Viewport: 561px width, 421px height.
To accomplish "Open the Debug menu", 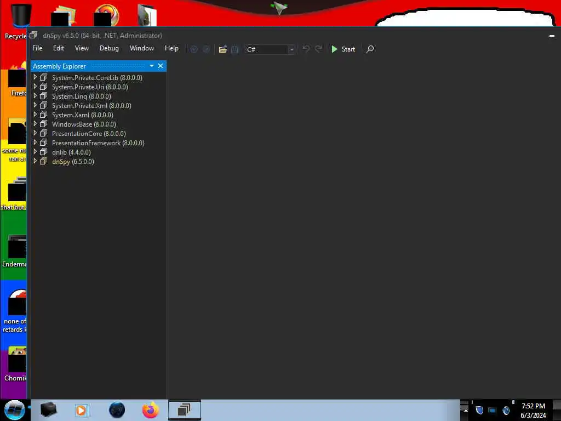I will 109,48.
